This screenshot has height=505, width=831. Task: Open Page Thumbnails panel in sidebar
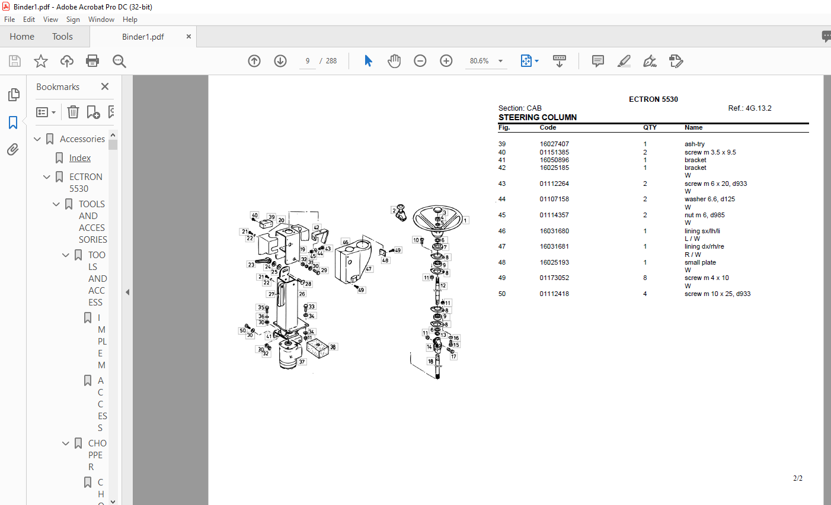(x=13, y=95)
